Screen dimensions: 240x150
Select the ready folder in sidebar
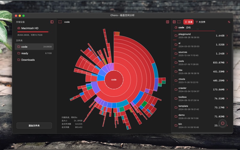pyautogui.click(x=25, y=53)
